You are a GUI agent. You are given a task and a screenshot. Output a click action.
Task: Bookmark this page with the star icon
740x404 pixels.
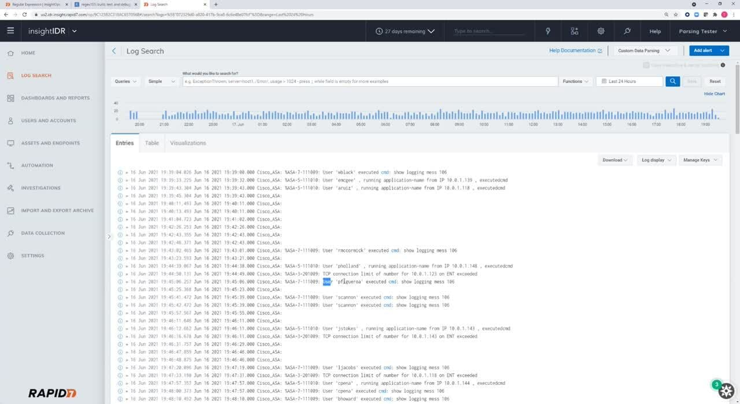pos(675,14)
